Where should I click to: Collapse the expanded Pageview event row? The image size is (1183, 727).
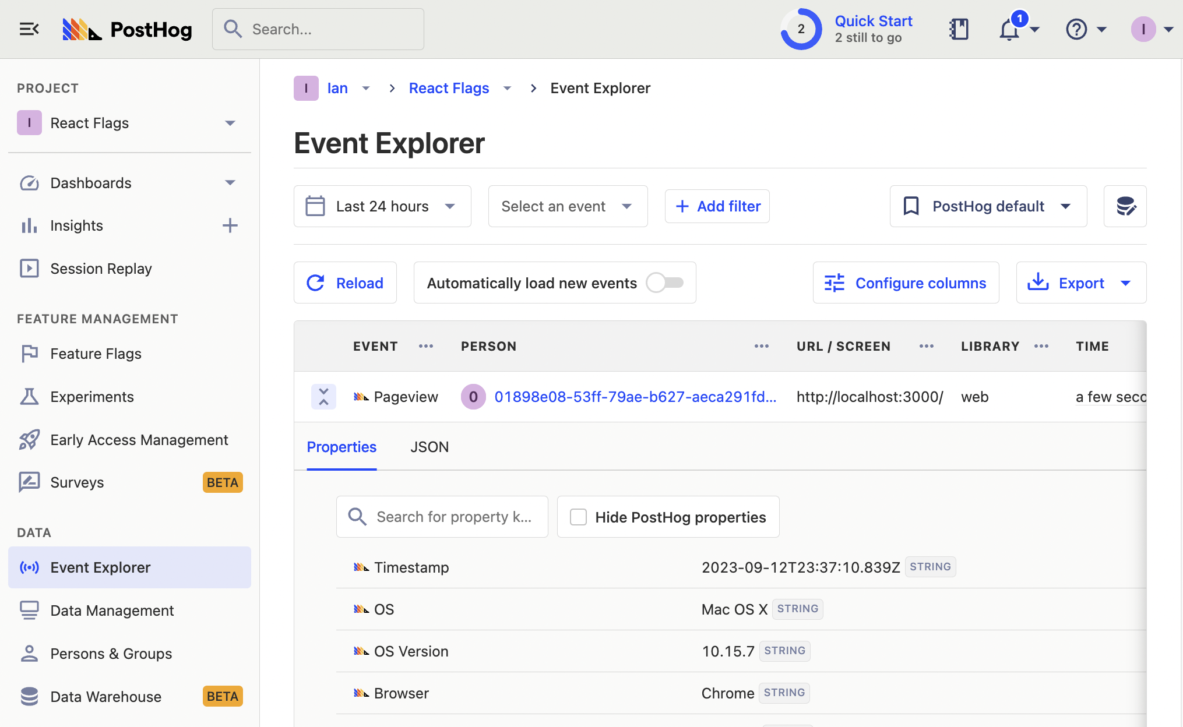[x=323, y=397]
